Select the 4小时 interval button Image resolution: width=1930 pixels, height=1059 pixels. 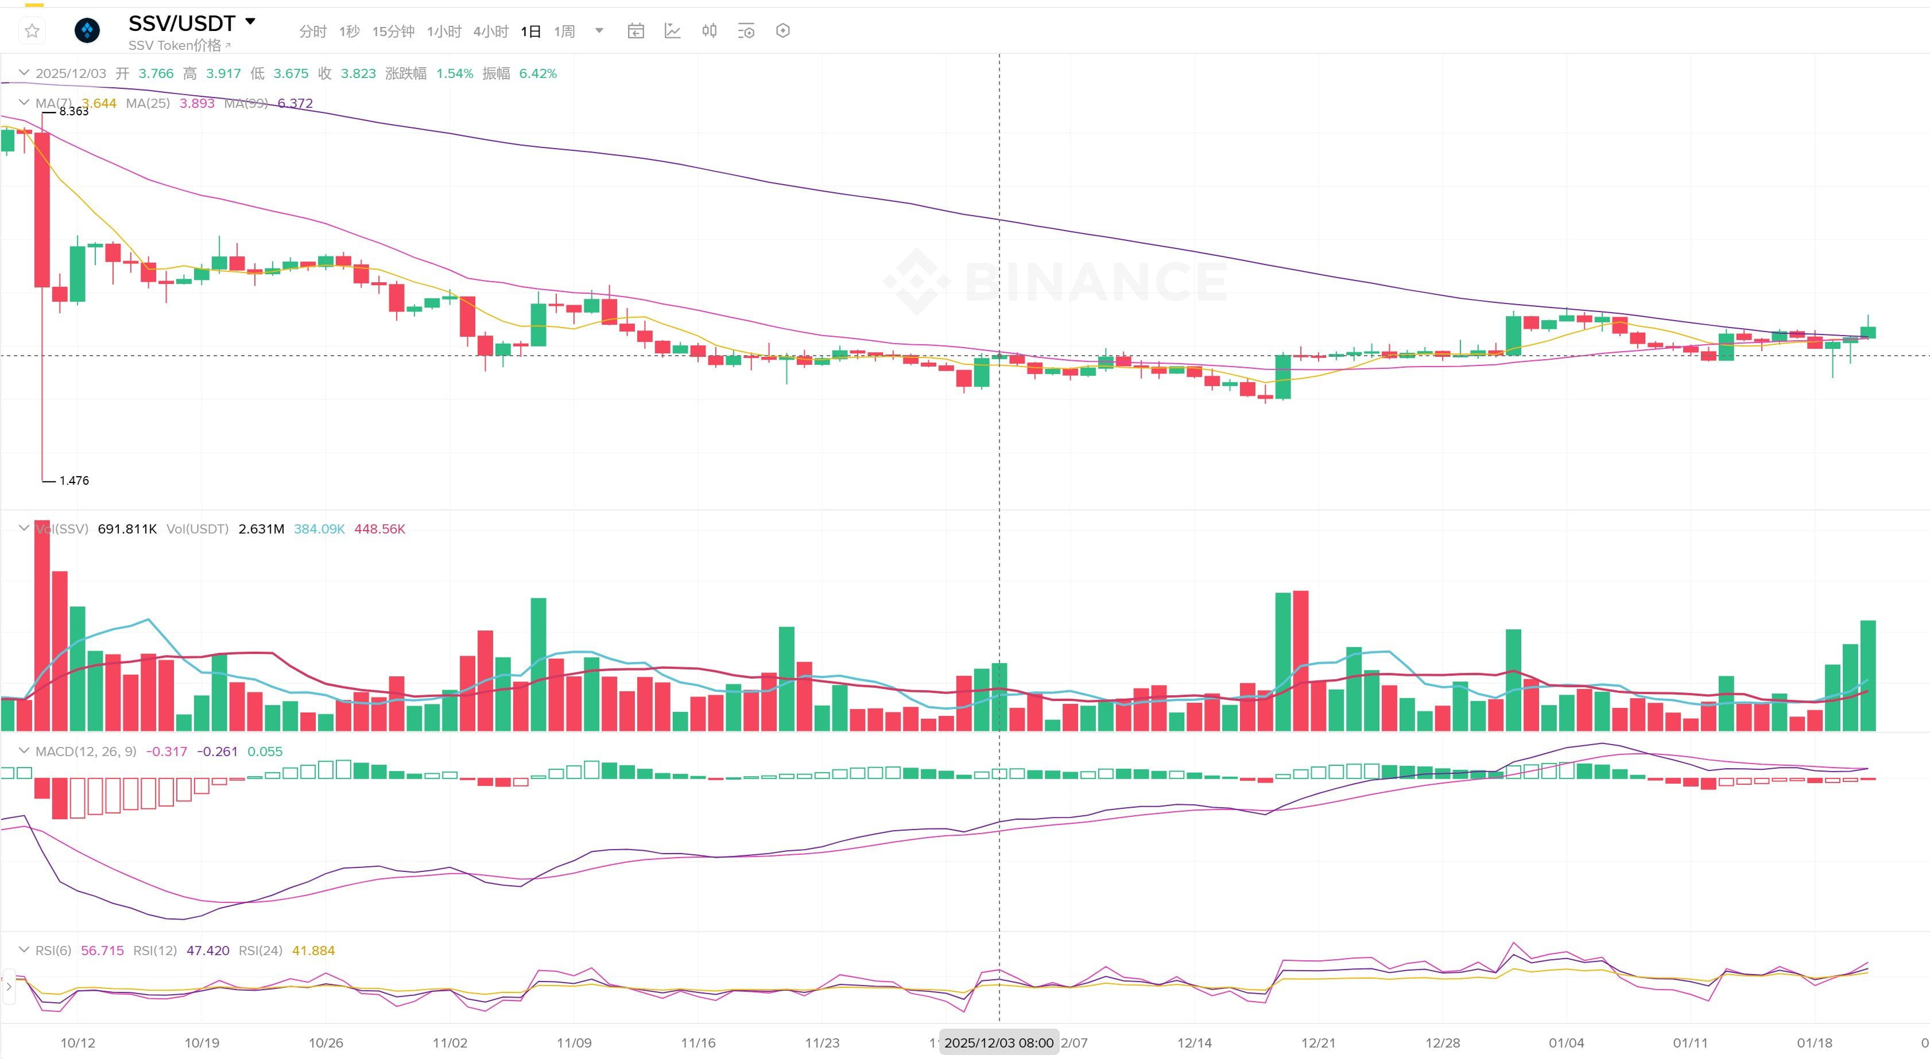pyautogui.click(x=490, y=32)
